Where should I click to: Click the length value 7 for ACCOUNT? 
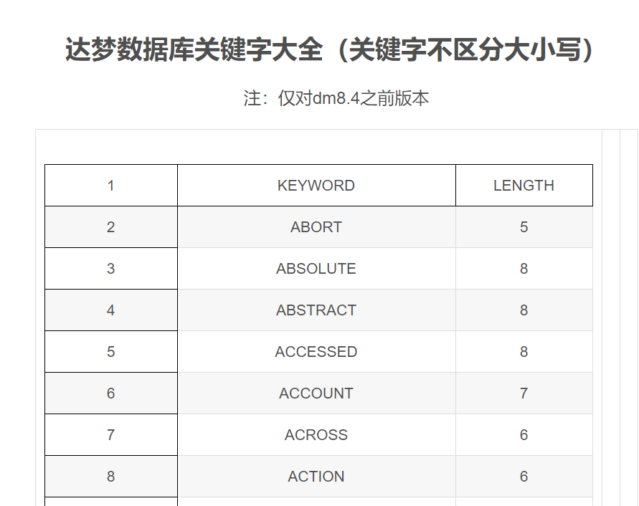524,393
